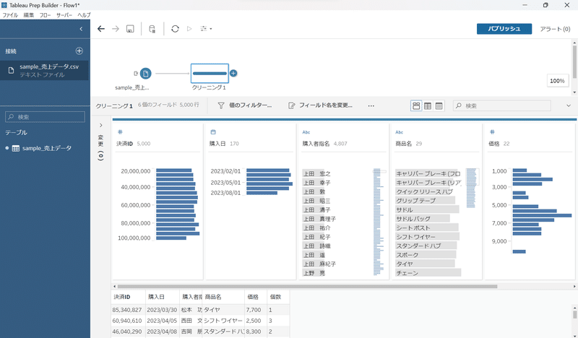Screen dimensions: 578x338
Task: Change number type icon of 価格
Action: pyautogui.click(x=492, y=132)
